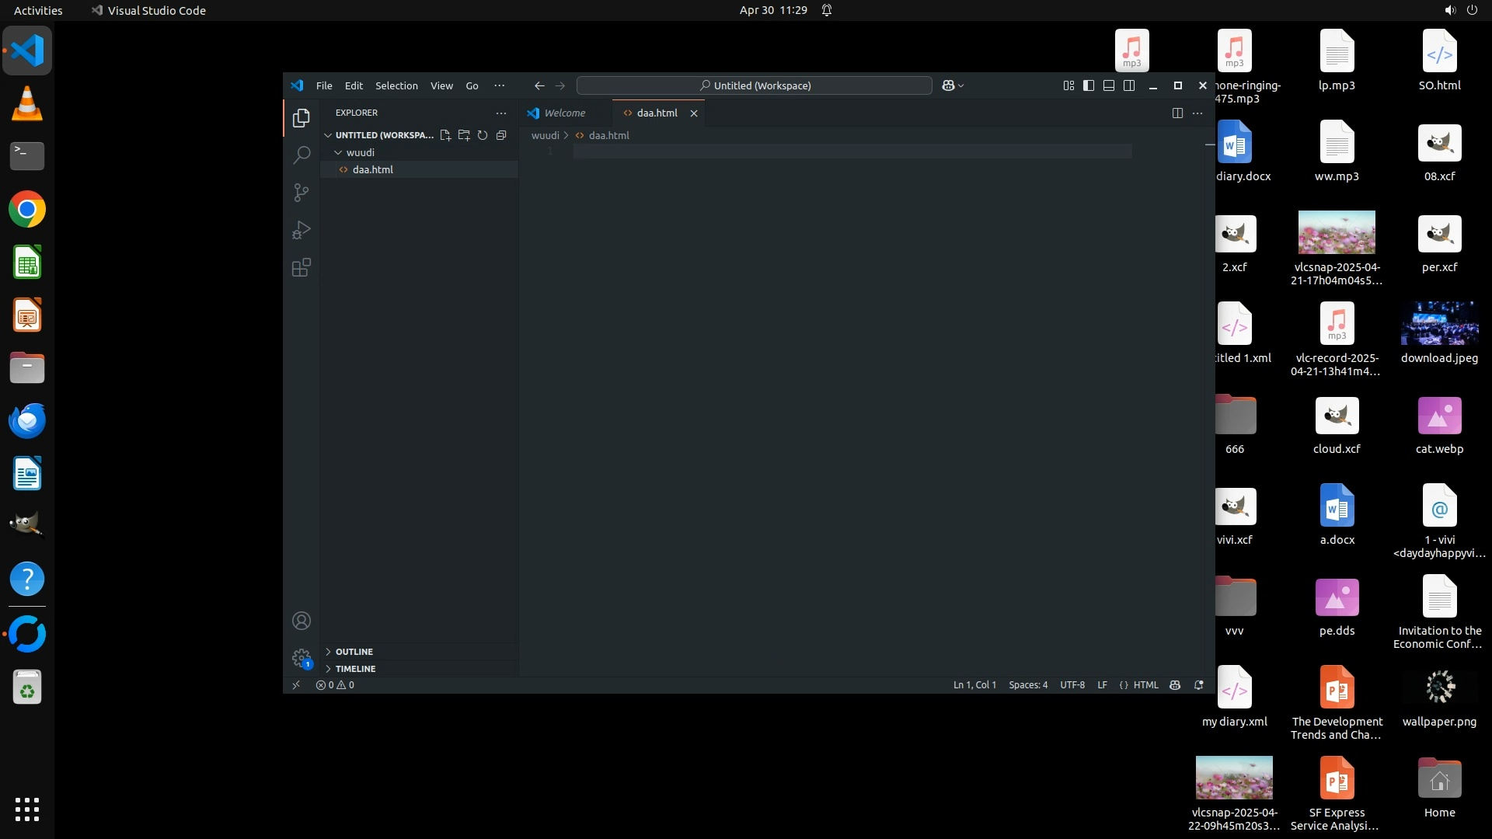Click the HTML language mode in status bar
Image resolution: width=1492 pixels, height=839 pixels.
(x=1145, y=685)
